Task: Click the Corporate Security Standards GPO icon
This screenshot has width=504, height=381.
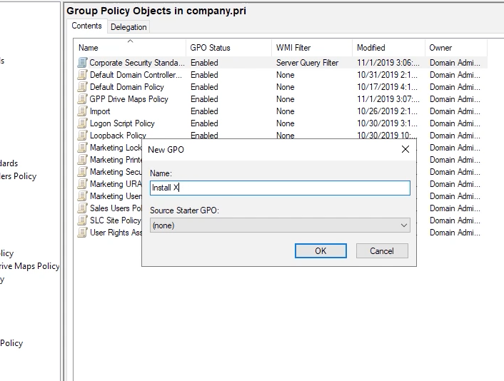Action: [83, 63]
